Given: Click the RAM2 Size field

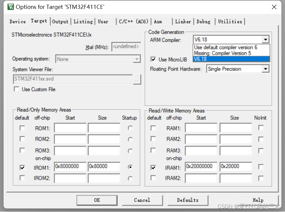Looking at the screenshot, I should click(236, 139).
